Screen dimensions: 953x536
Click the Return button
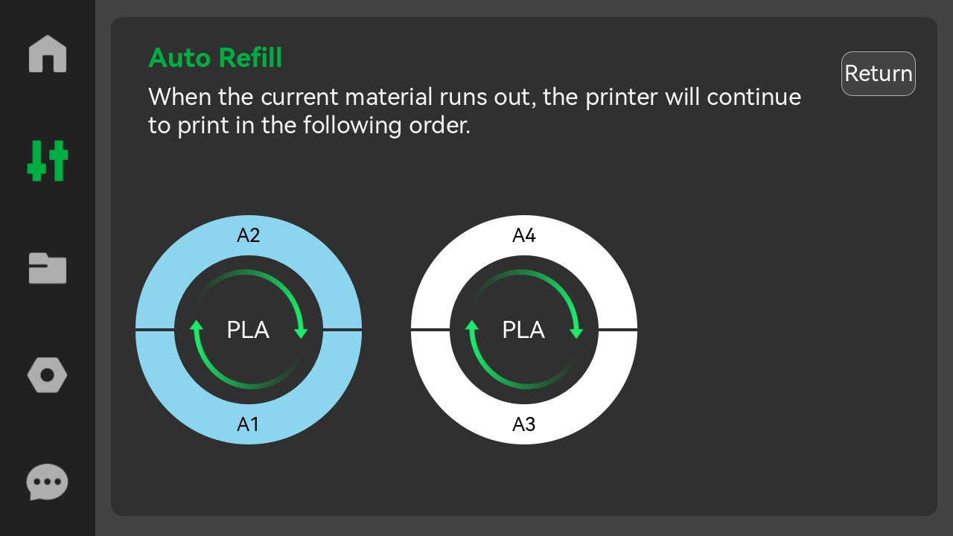pyautogui.click(x=879, y=74)
